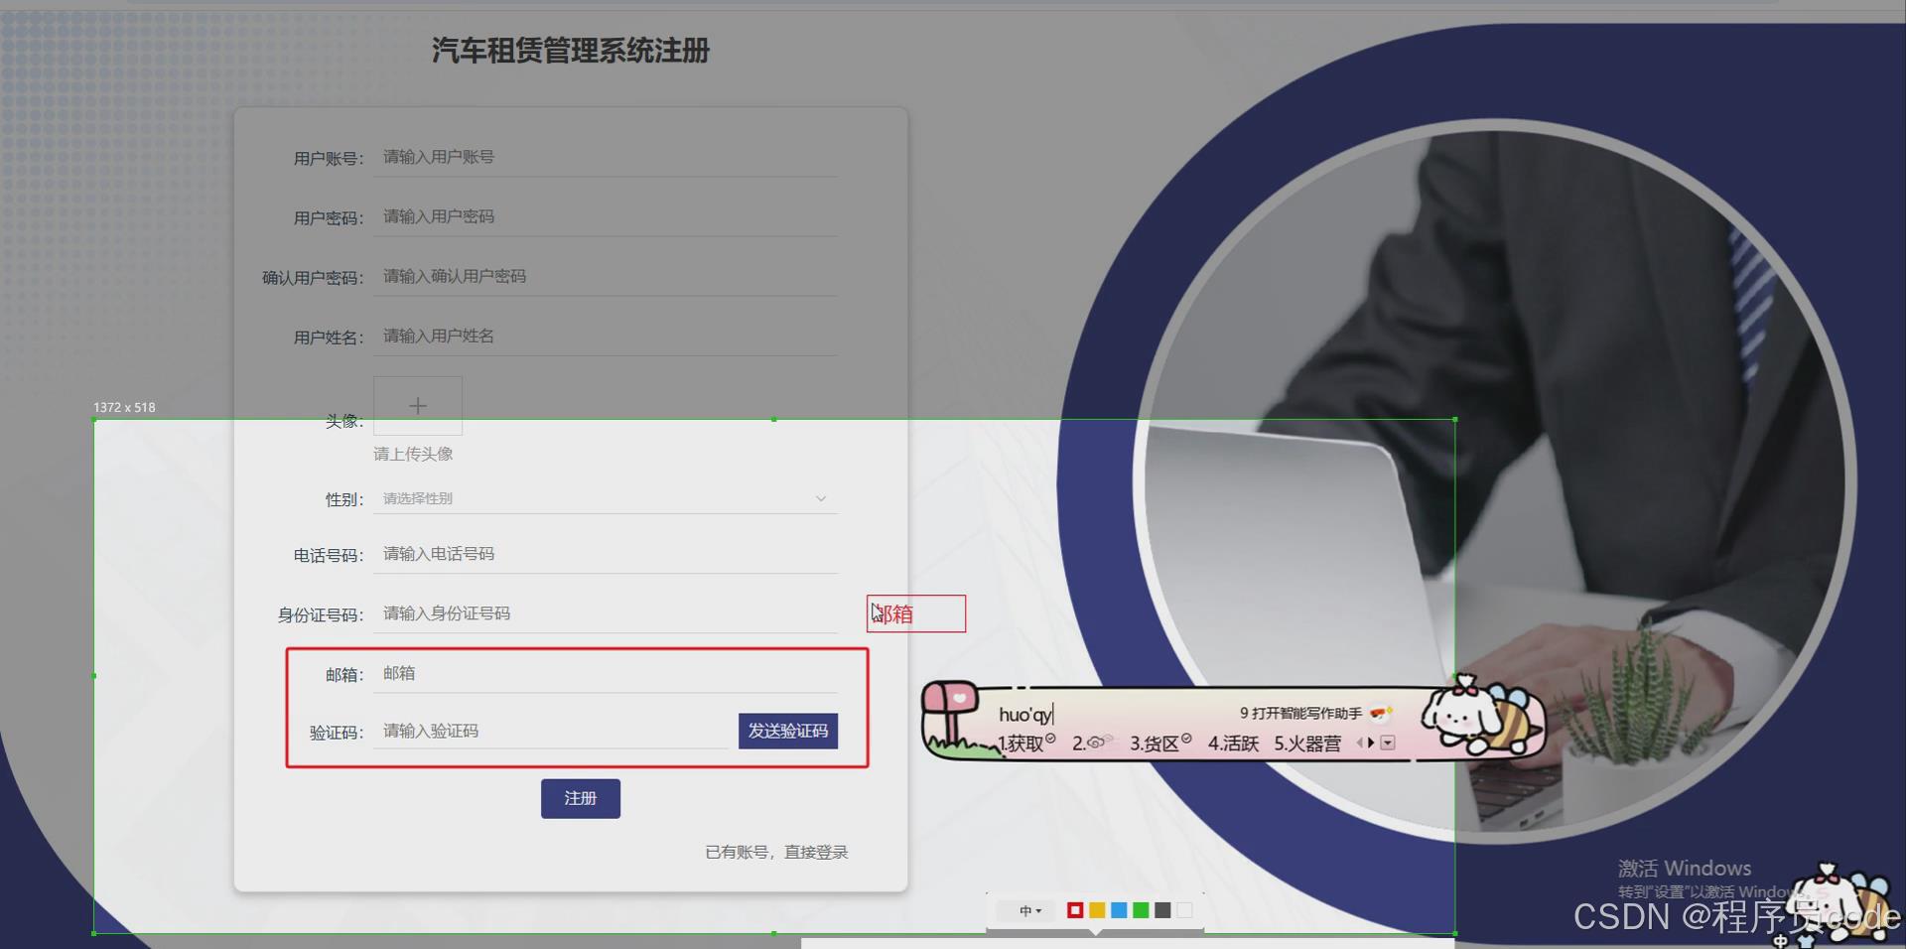Click the 用户账号 input field
The width and height of the screenshot is (1906, 949).
pos(606,157)
